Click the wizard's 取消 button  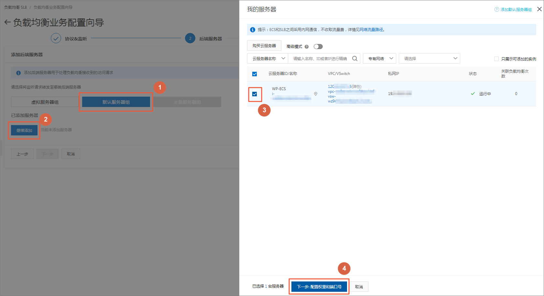[71, 154]
